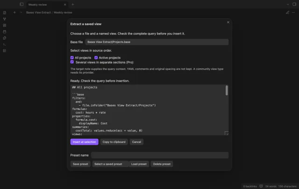Uncheck the Active projects checkbox
Screen dimensions: 299x189
coord(96,58)
